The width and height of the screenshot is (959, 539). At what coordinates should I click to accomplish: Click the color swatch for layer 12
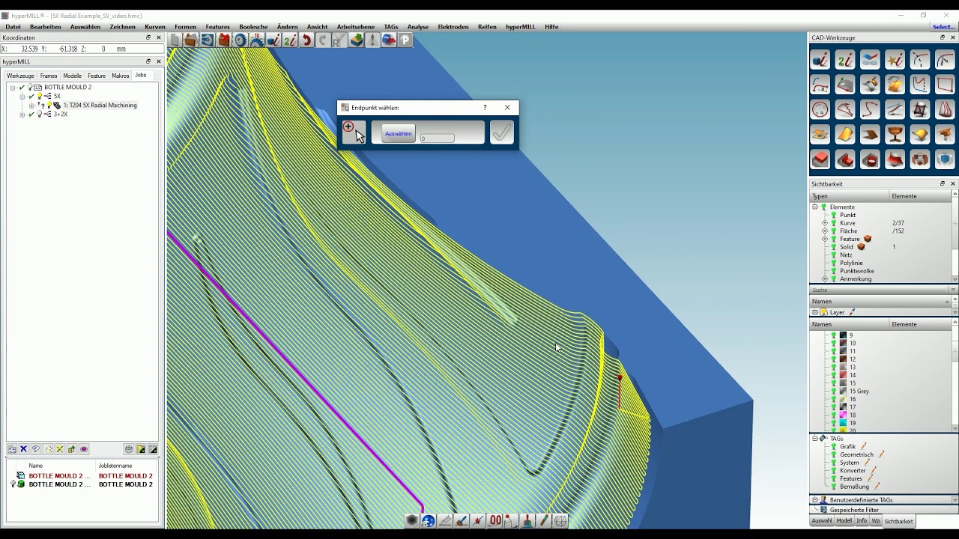coord(843,359)
